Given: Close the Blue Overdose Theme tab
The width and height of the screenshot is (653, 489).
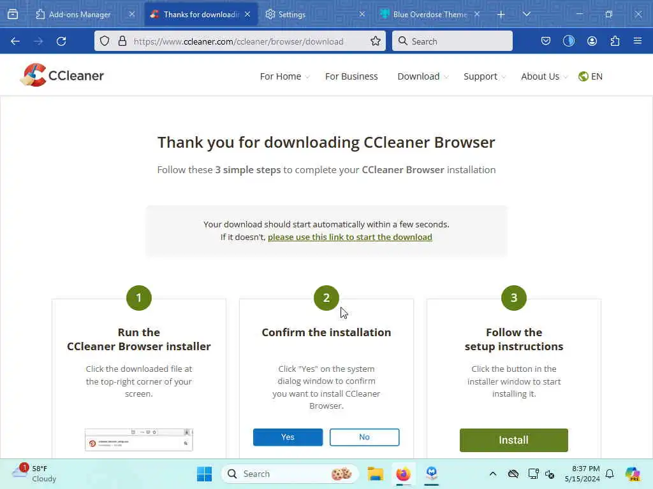Looking at the screenshot, I should click(477, 14).
